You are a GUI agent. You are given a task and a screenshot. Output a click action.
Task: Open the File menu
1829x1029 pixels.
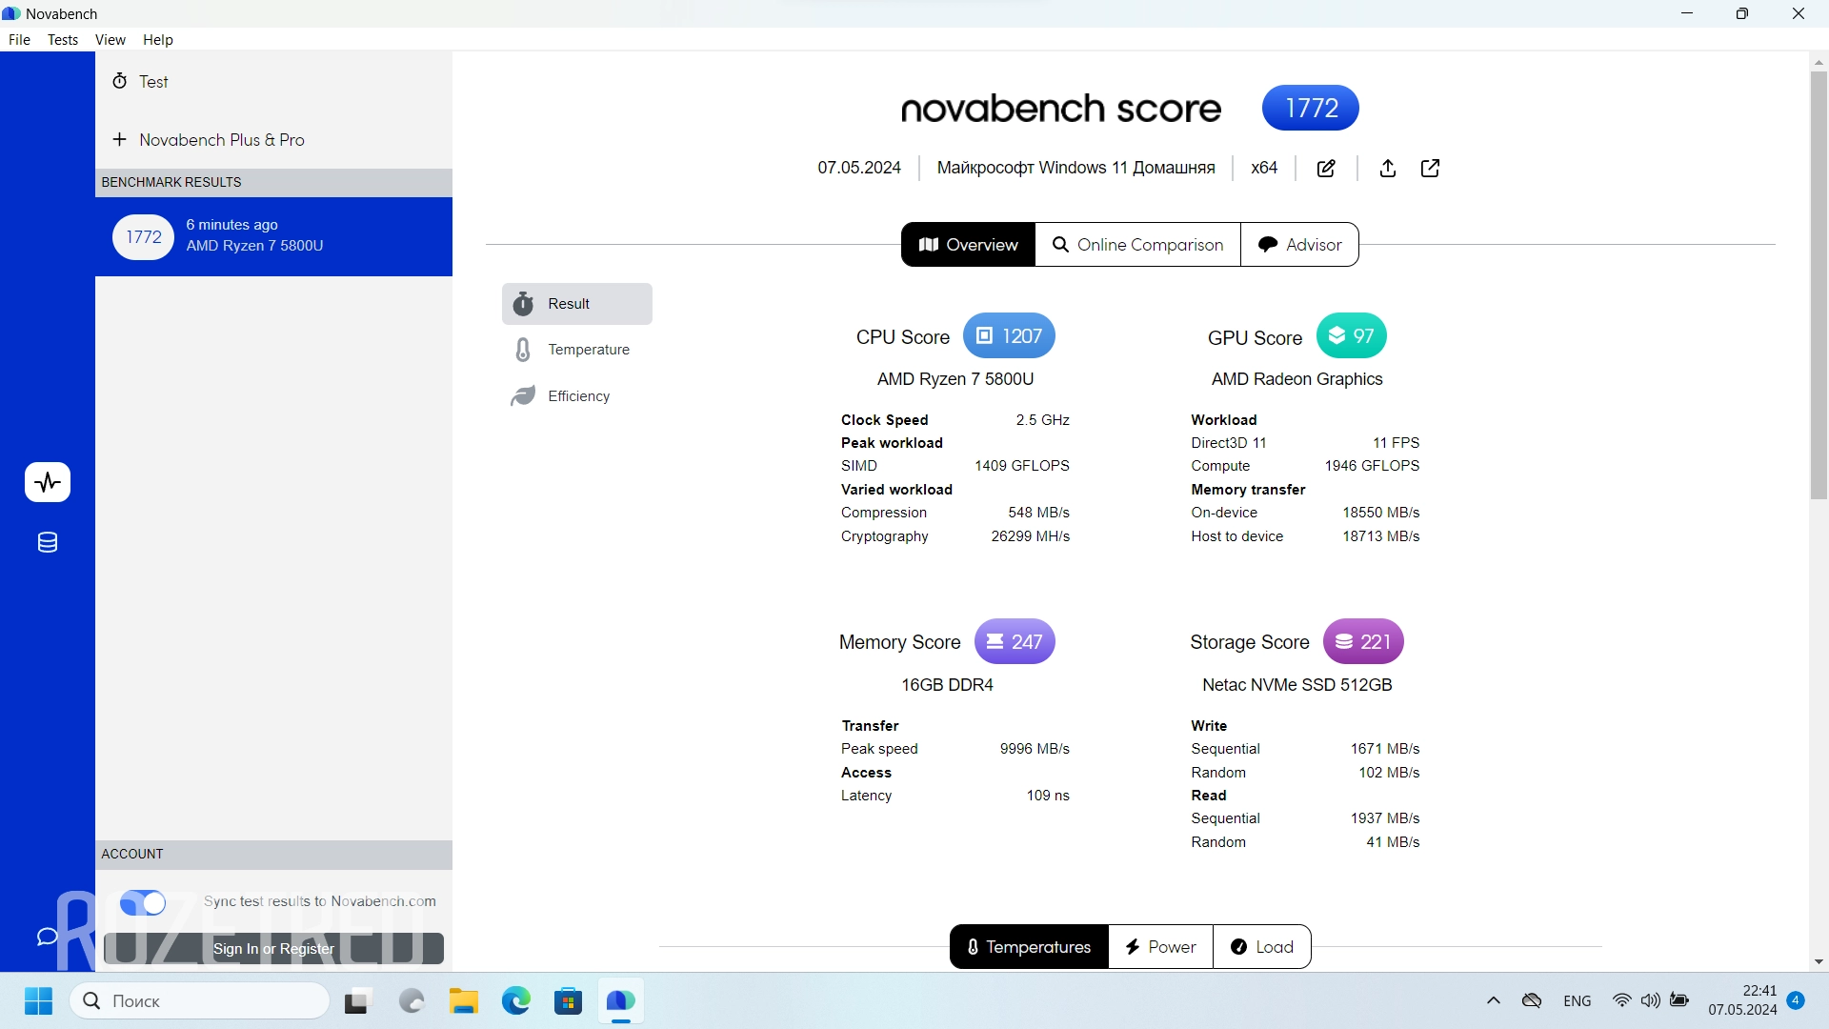point(19,40)
